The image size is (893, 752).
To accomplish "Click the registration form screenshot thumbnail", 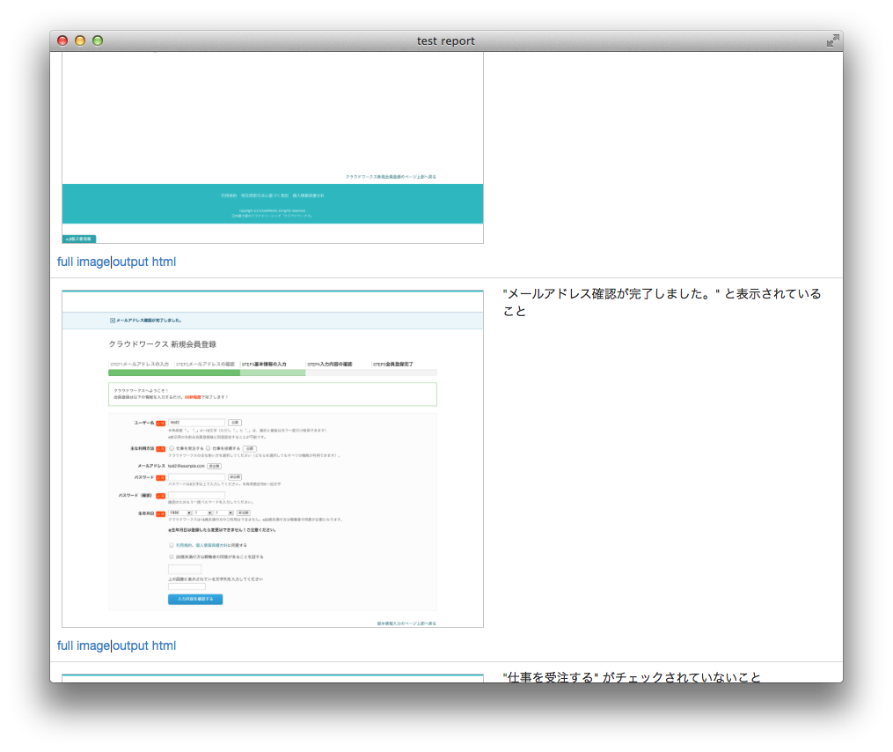I will 273,459.
